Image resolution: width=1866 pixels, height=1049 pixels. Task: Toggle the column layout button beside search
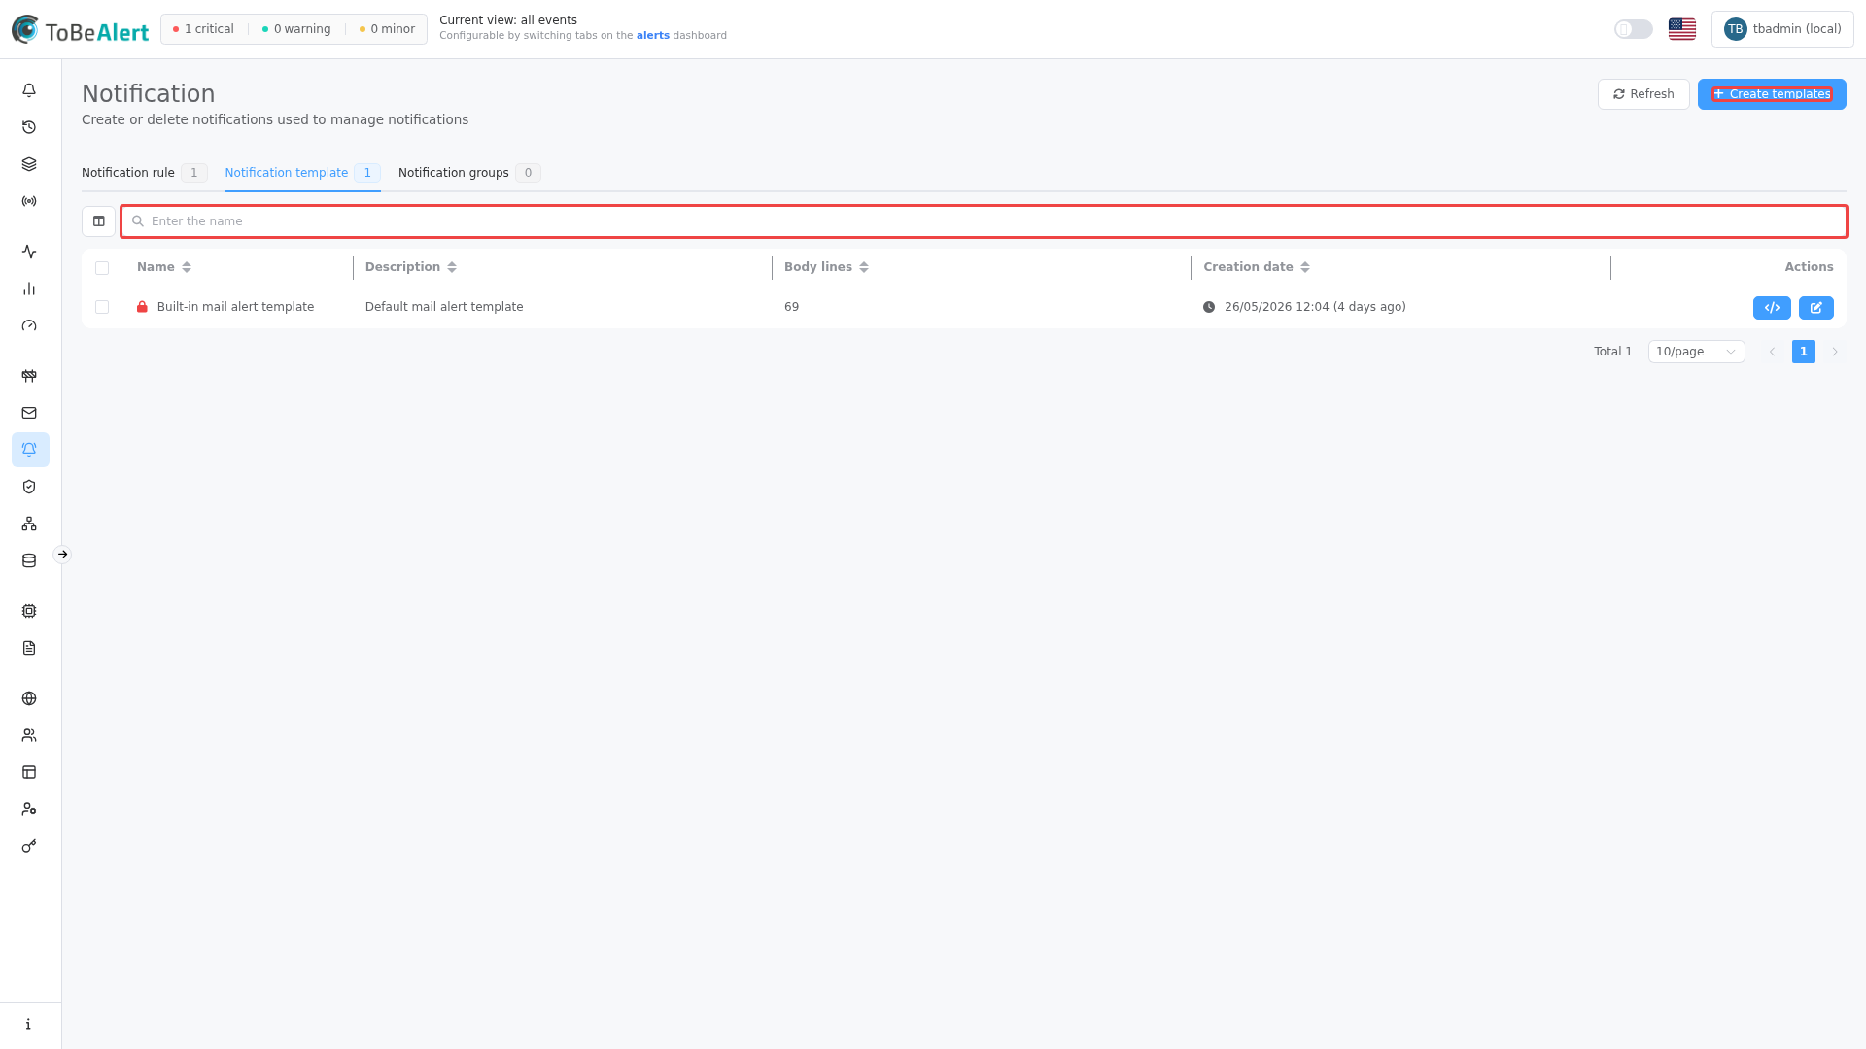(x=98, y=221)
